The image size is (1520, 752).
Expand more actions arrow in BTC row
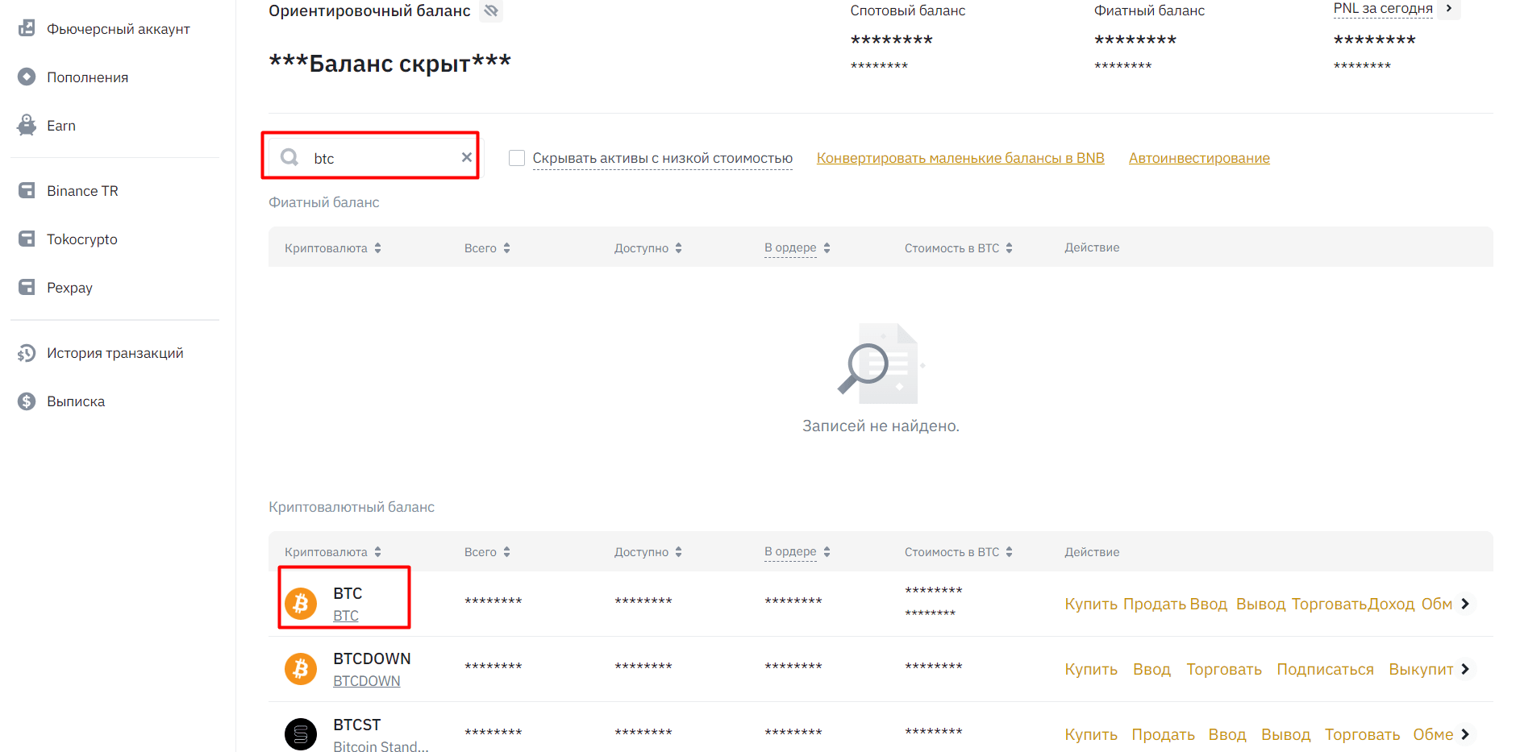[1465, 604]
